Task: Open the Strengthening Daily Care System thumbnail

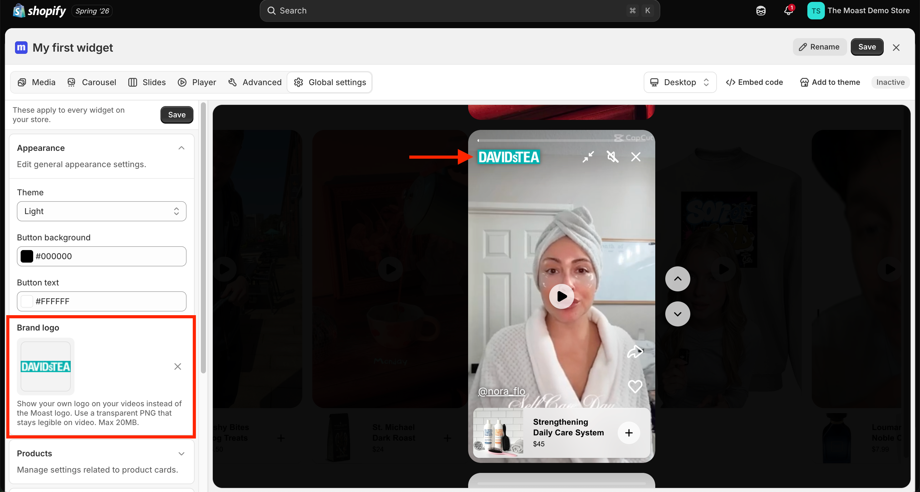Action: tap(498, 433)
